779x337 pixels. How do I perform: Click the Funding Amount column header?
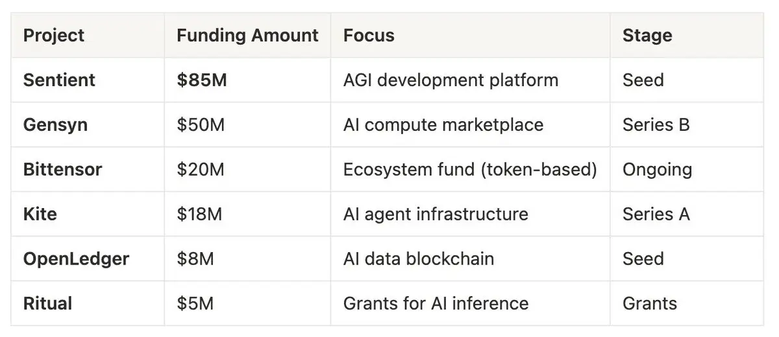pyautogui.click(x=247, y=35)
